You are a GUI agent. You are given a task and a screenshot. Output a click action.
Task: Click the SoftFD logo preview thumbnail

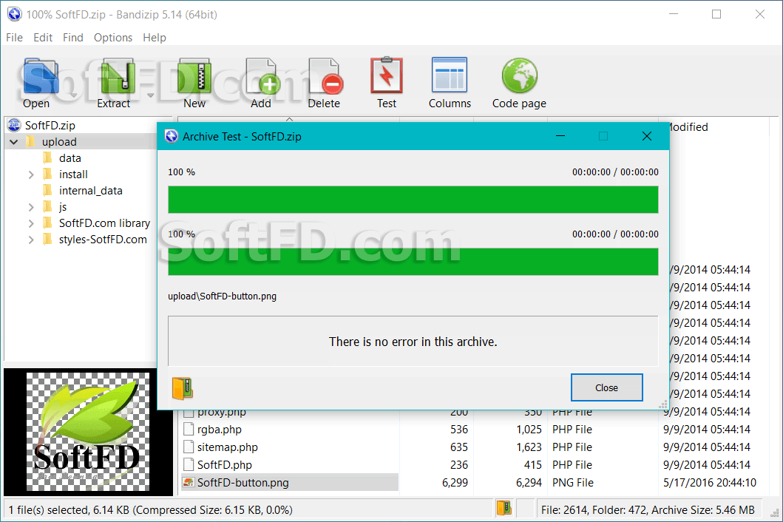[x=88, y=432]
